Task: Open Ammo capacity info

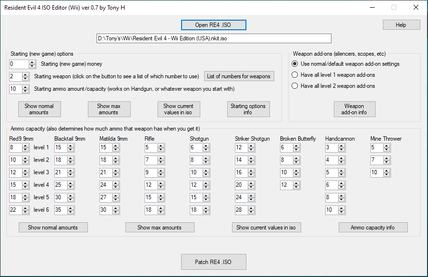Action: [373, 228]
